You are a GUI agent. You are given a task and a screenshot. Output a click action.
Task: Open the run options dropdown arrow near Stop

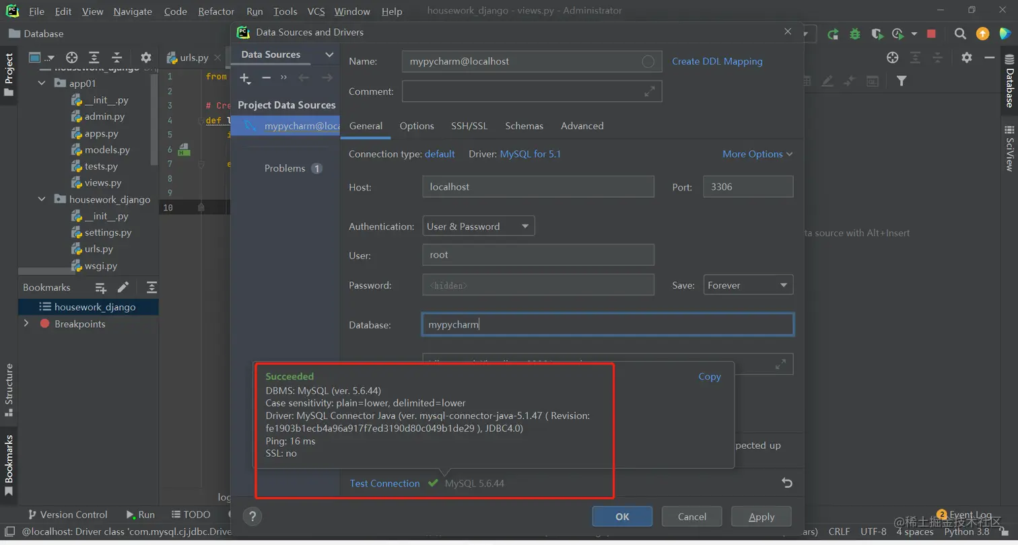914,34
